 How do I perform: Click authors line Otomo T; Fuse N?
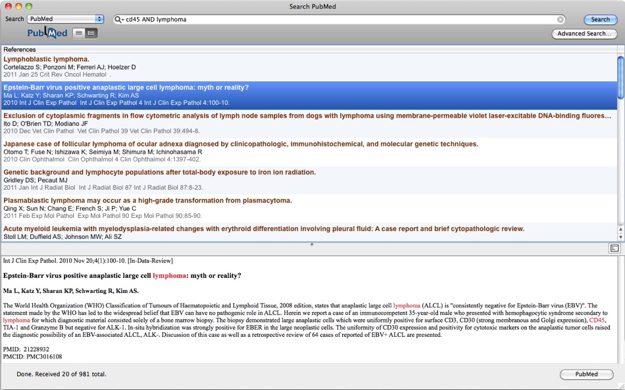(x=103, y=152)
